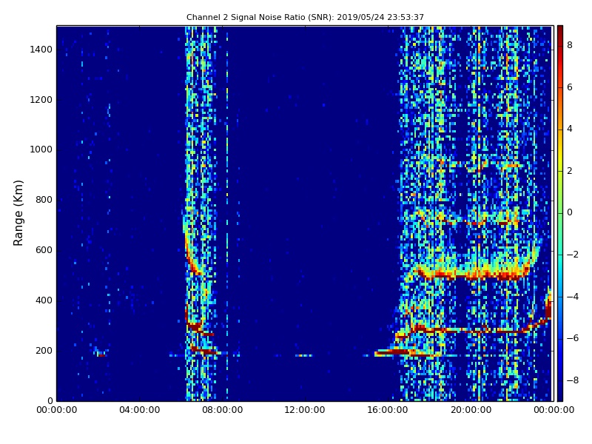
Task: Click the Range (Km) y-axis label
Action: [x=19, y=212]
